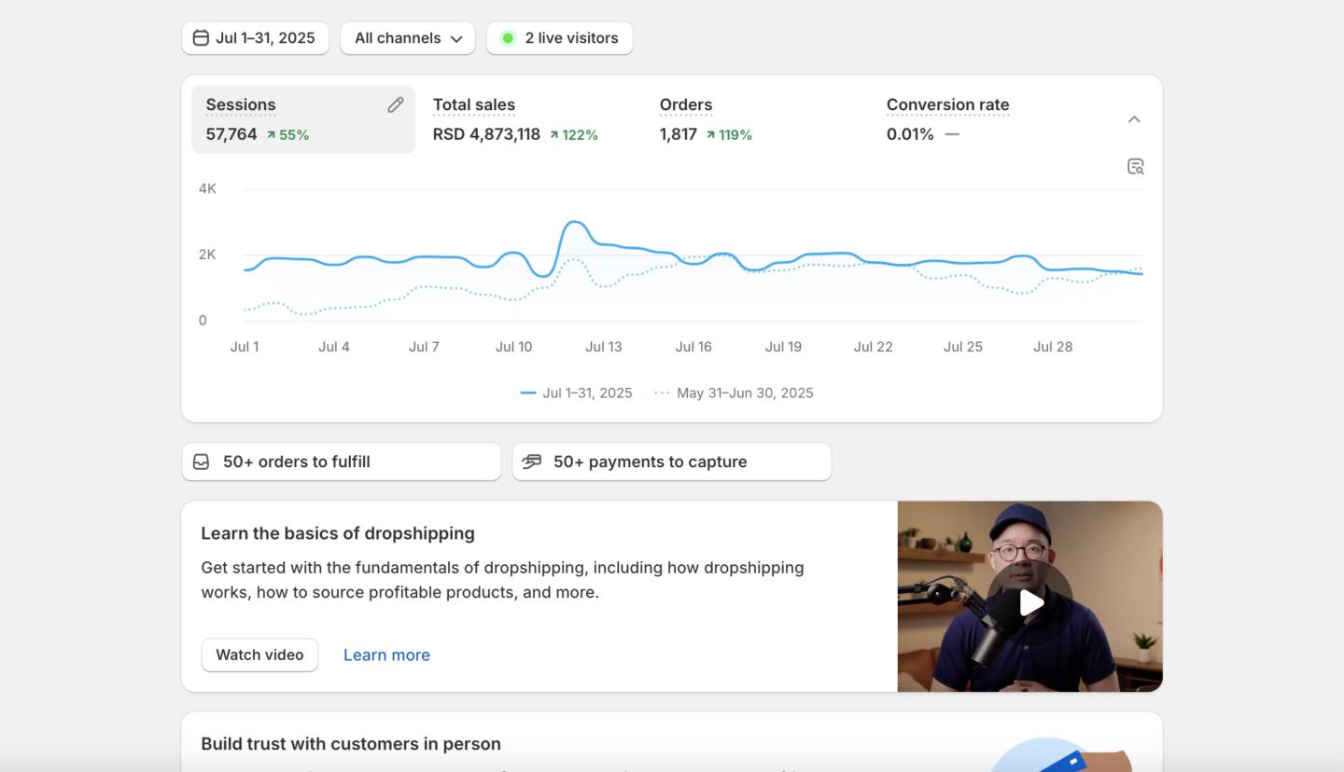Viewport: 1344px width, 772px height.
Task: Click the calendar icon in date picker
Action: click(201, 38)
